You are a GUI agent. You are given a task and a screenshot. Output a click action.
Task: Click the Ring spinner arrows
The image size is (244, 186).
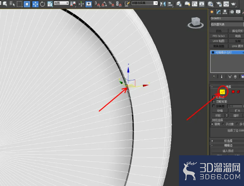(x=227, y=115)
